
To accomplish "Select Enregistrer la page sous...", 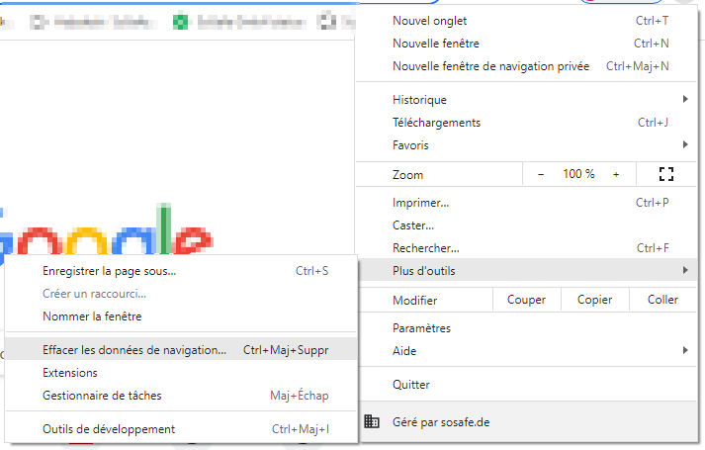I will pos(109,271).
